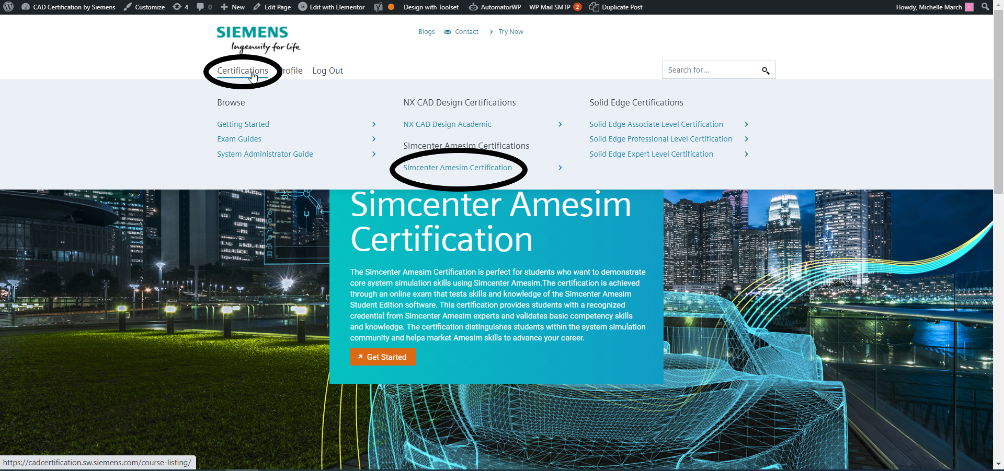The height and width of the screenshot is (471, 1004).
Task: Open the Contact link
Action: (461, 32)
